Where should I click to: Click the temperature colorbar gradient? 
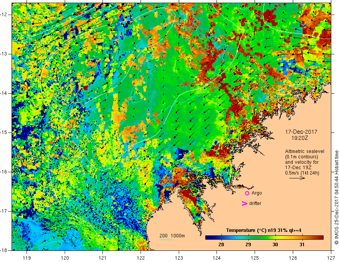click(264, 238)
